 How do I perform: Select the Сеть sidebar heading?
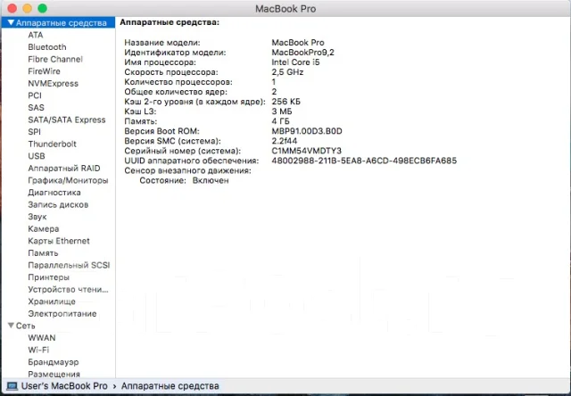coord(26,326)
